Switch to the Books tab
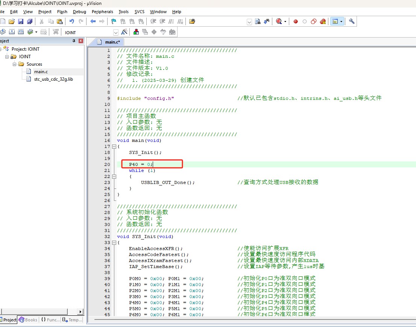 tap(28, 320)
